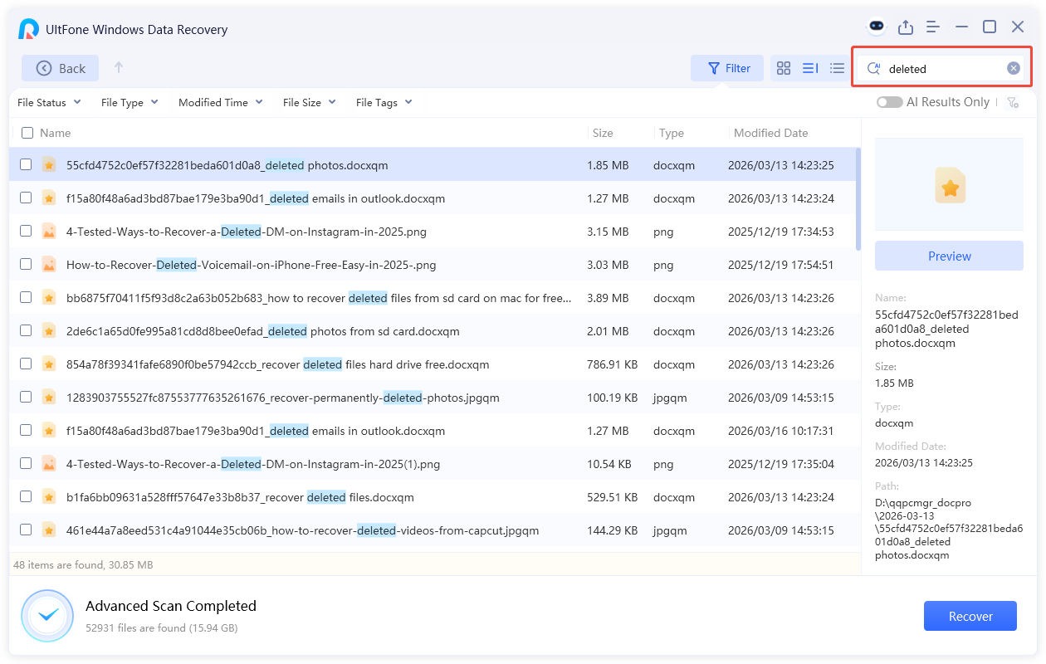Click the share/export icon in title bar

pos(906,27)
